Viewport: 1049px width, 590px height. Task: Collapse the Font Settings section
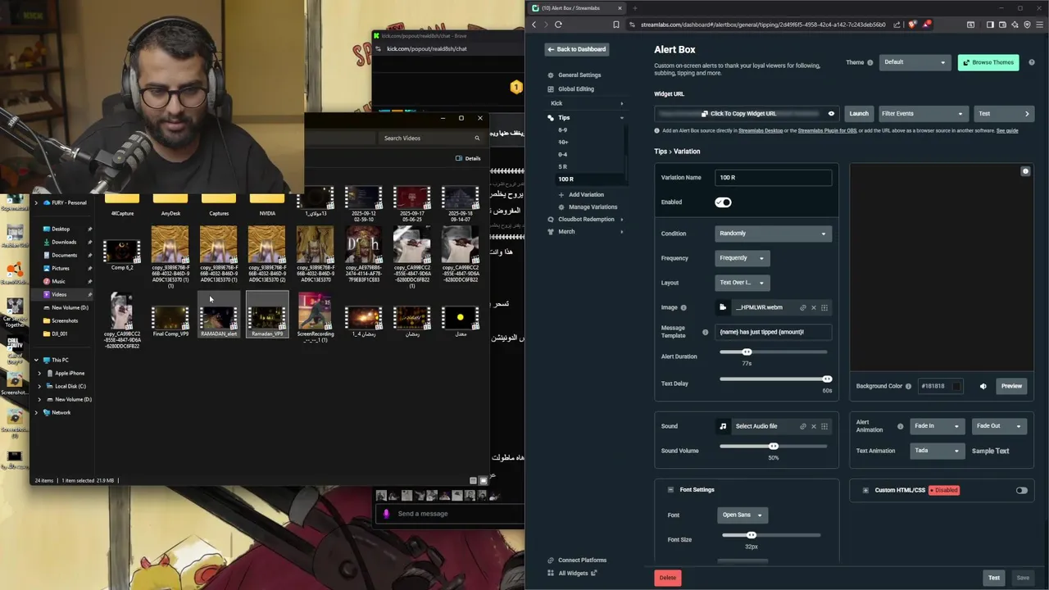click(x=670, y=490)
